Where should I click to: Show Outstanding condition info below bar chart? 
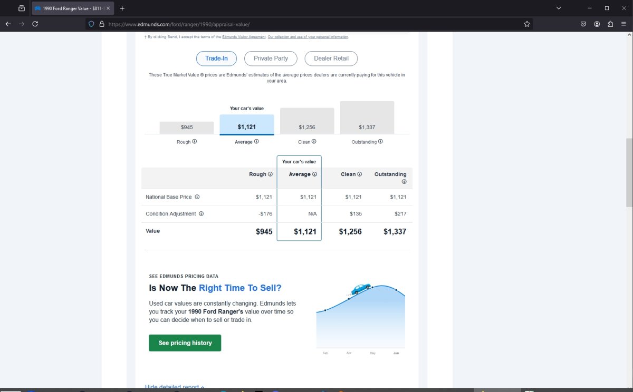[x=380, y=142]
